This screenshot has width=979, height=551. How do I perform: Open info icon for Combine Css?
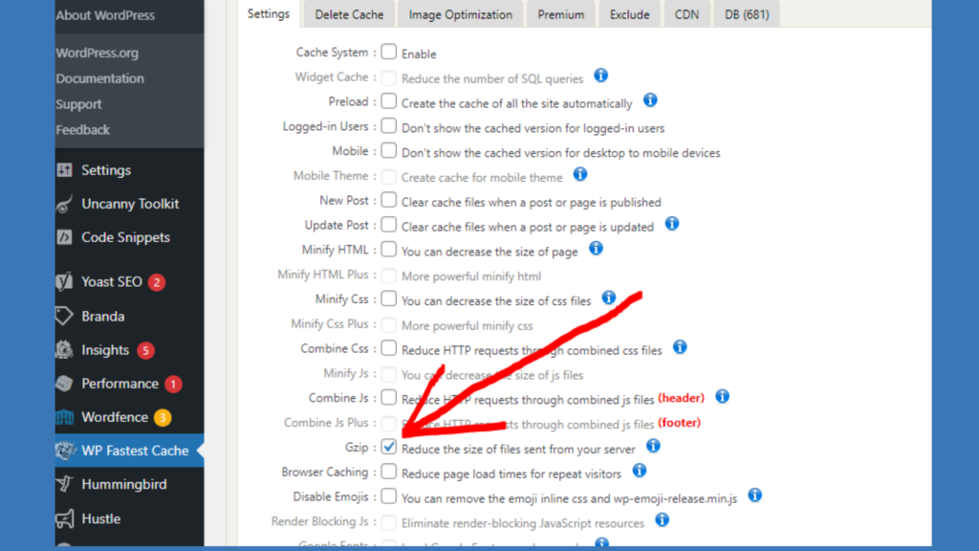pos(680,346)
